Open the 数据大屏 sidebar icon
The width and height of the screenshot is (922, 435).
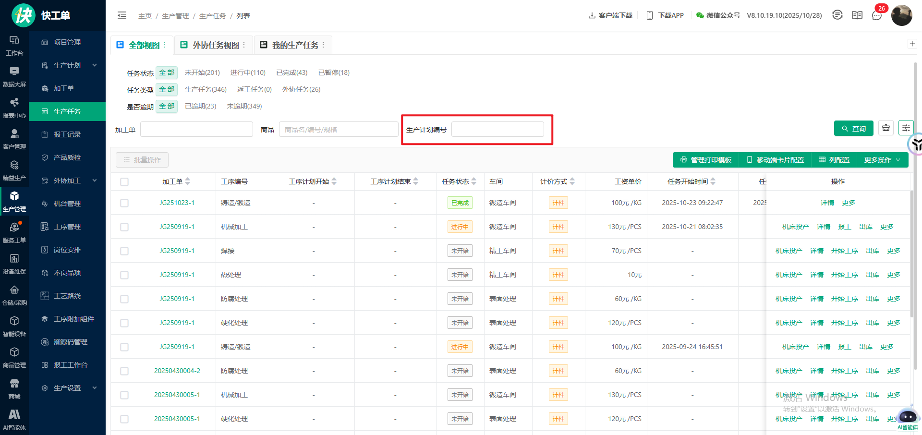tap(14, 76)
